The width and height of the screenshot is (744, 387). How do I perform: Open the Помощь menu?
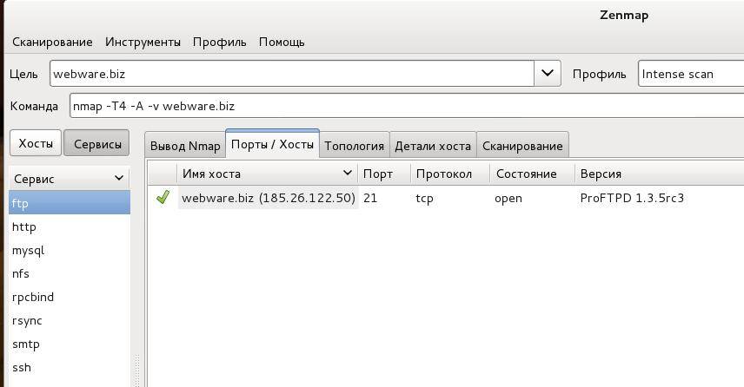click(x=282, y=42)
